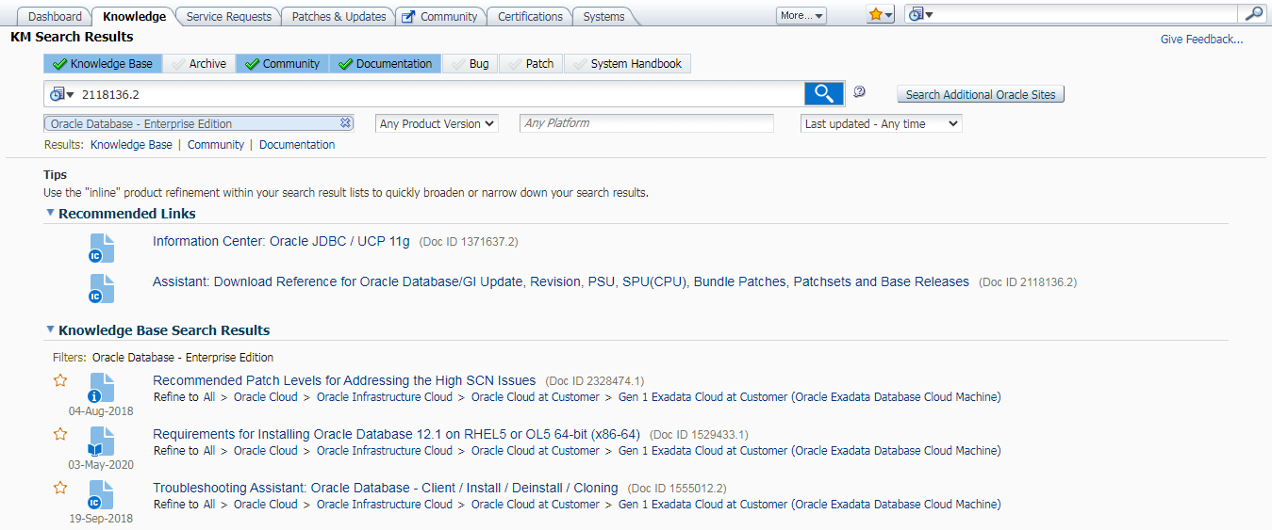Open the Give Feedback link
The height and width of the screenshot is (530, 1272).
(1200, 40)
